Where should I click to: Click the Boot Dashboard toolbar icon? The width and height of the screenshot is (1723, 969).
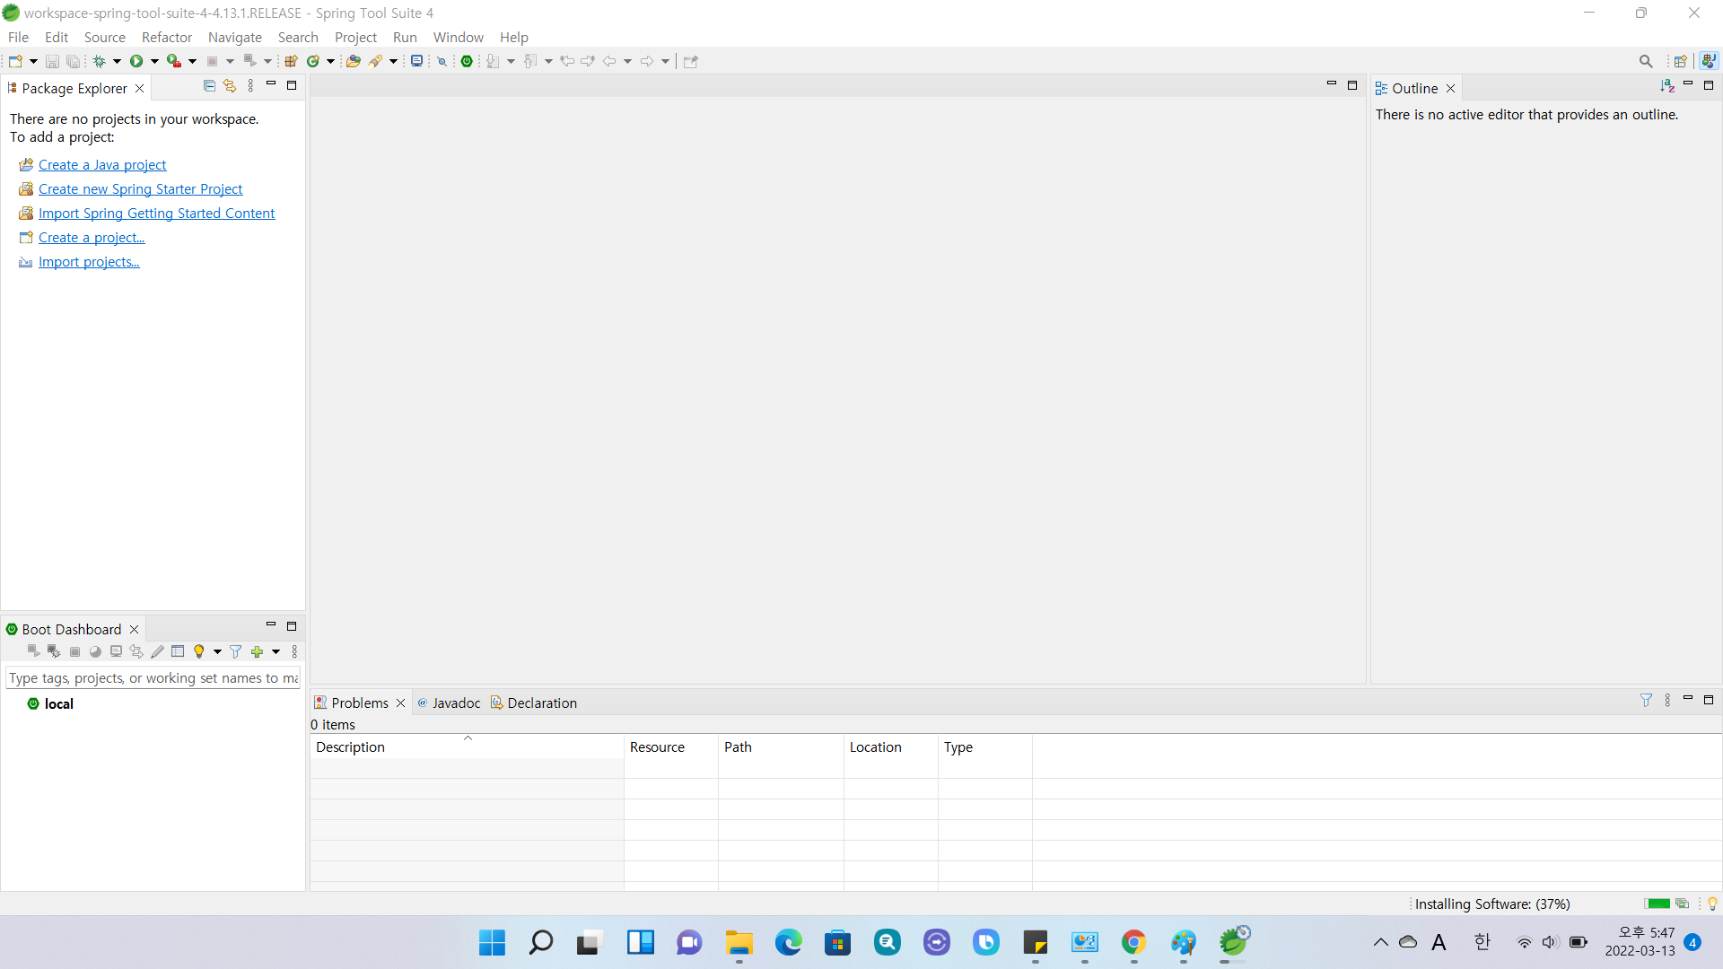(x=467, y=61)
